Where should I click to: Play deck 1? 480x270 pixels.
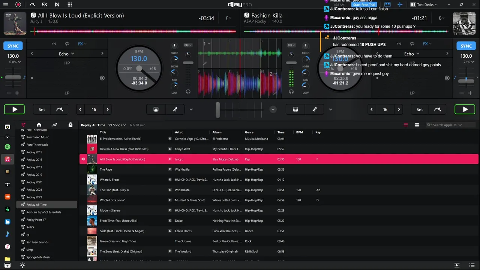15,109
